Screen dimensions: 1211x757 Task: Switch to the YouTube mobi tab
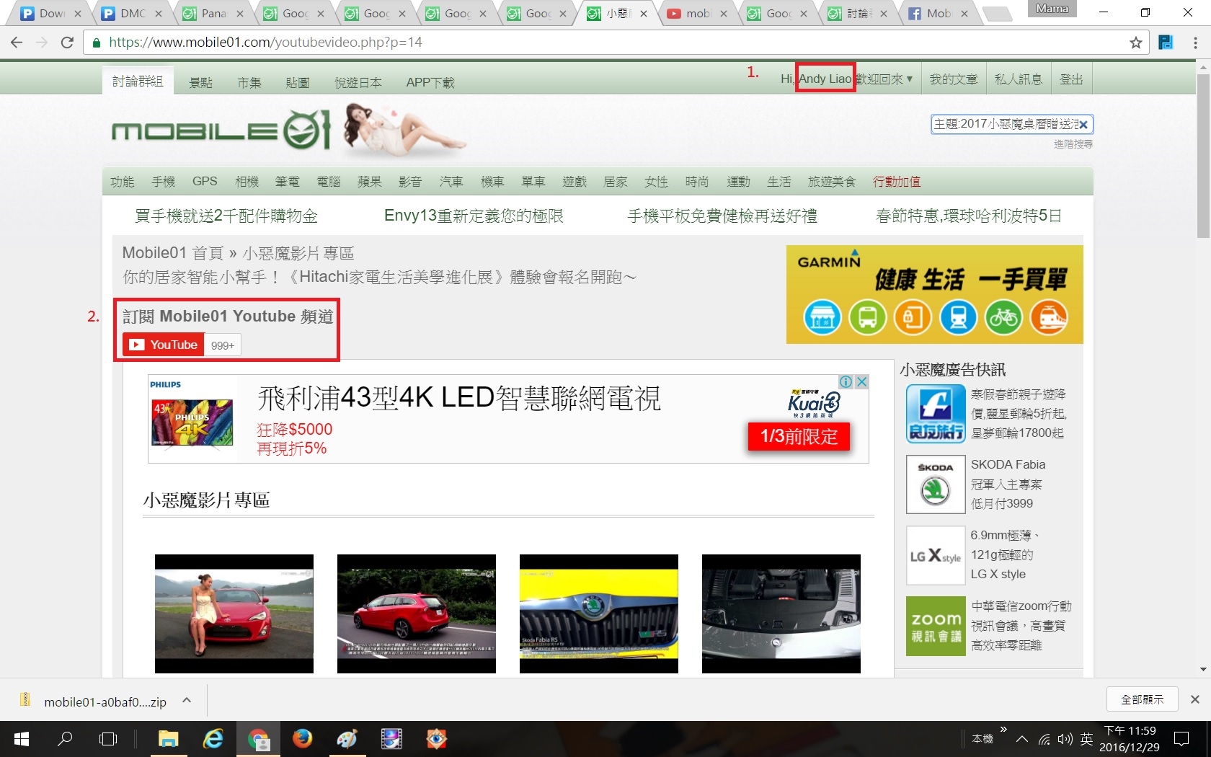(696, 13)
